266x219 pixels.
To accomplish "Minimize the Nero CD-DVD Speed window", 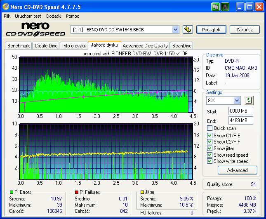I will point(240,7).
